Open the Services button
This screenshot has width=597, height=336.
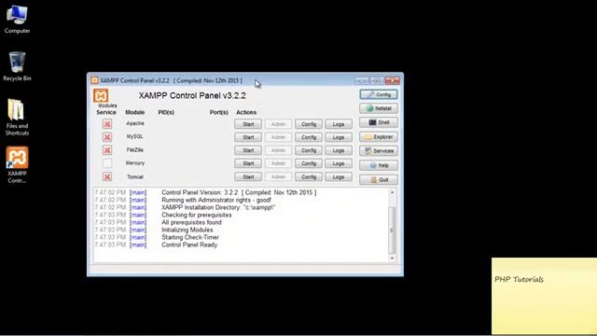pyautogui.click(x=379, y=151)
